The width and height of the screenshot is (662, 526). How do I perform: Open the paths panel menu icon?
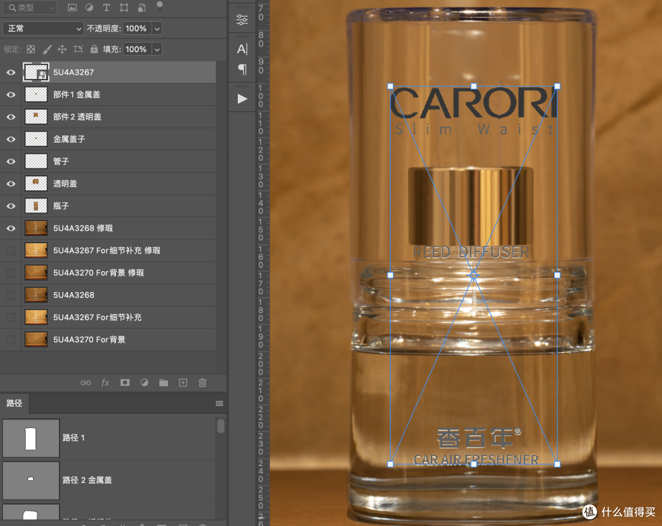[x=219, y=404]
